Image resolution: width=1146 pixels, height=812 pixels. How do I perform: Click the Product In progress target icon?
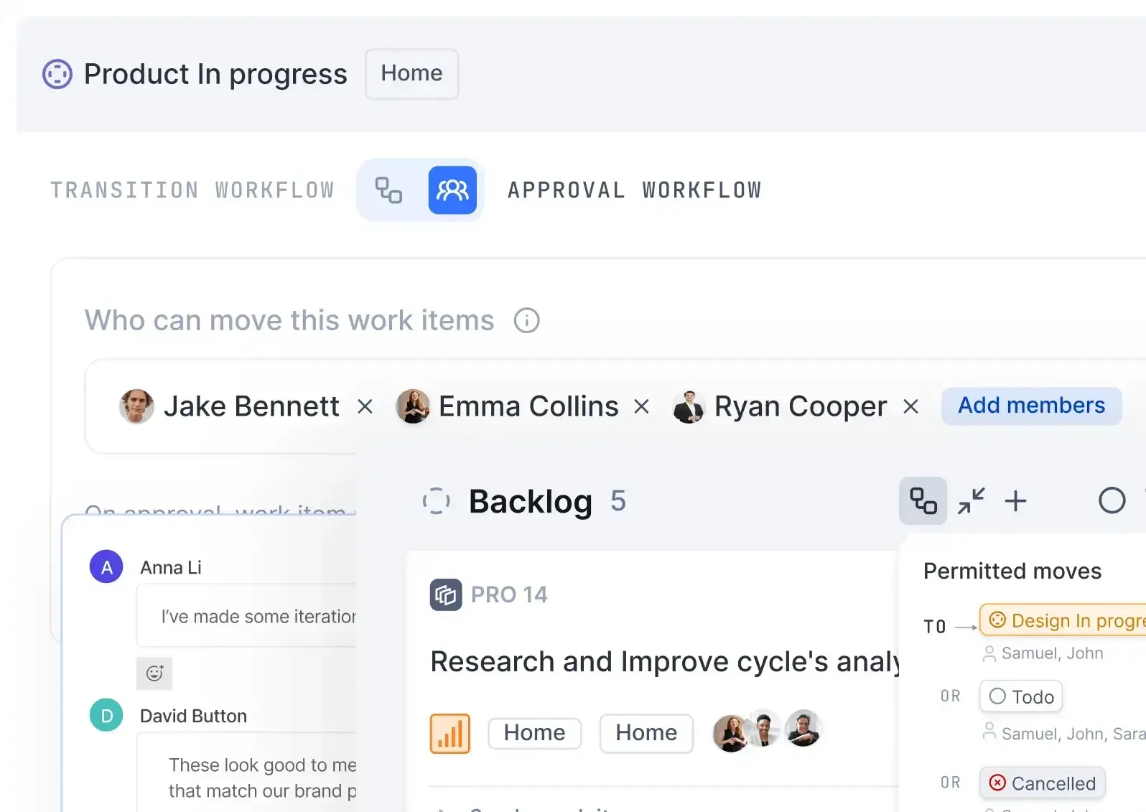tap(57, 73)
